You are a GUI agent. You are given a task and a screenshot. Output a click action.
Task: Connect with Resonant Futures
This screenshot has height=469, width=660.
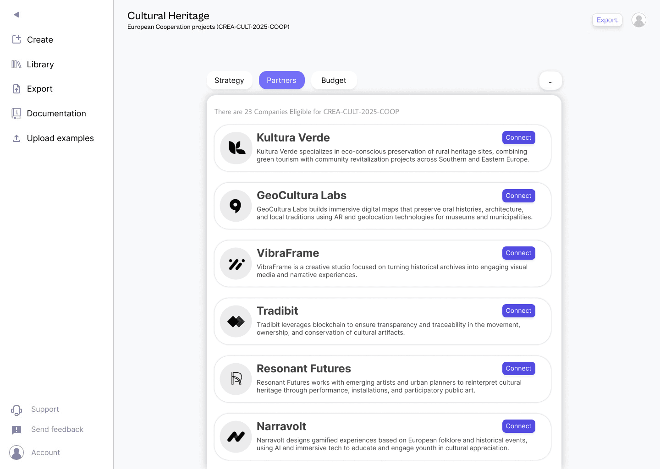[518, 368]
